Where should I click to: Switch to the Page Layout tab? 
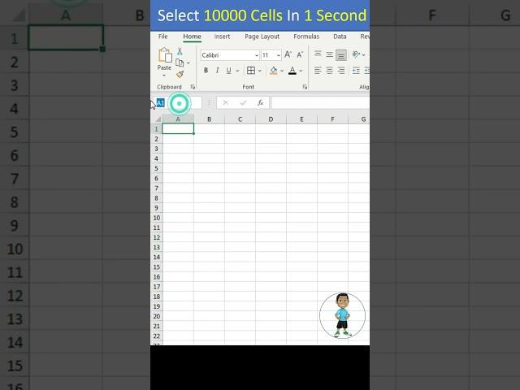click(262, 37)
